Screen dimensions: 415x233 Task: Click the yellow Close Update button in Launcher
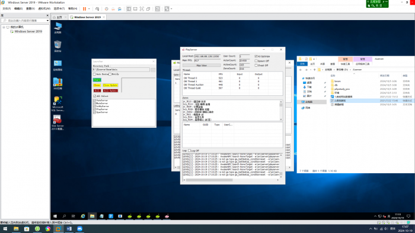click(110, 85)
